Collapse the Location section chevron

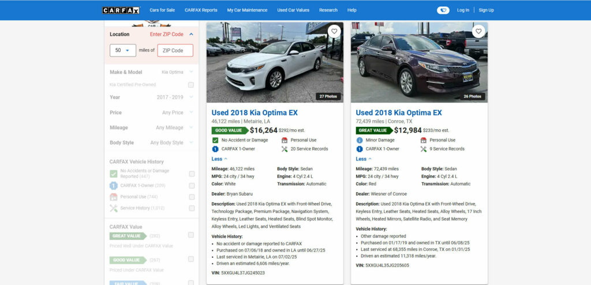[191, 34]
